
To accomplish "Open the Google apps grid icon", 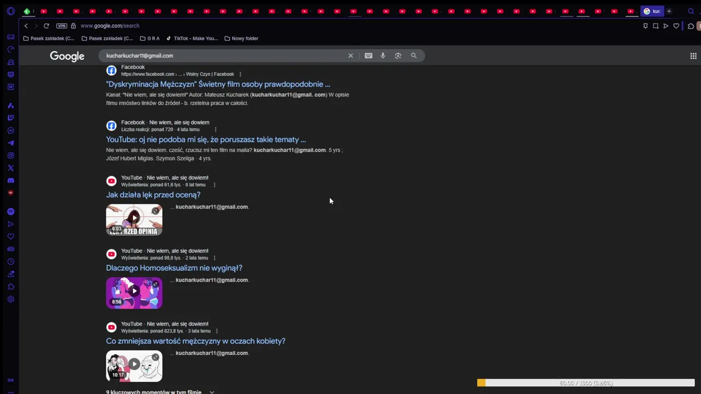I will click(693, 56).
